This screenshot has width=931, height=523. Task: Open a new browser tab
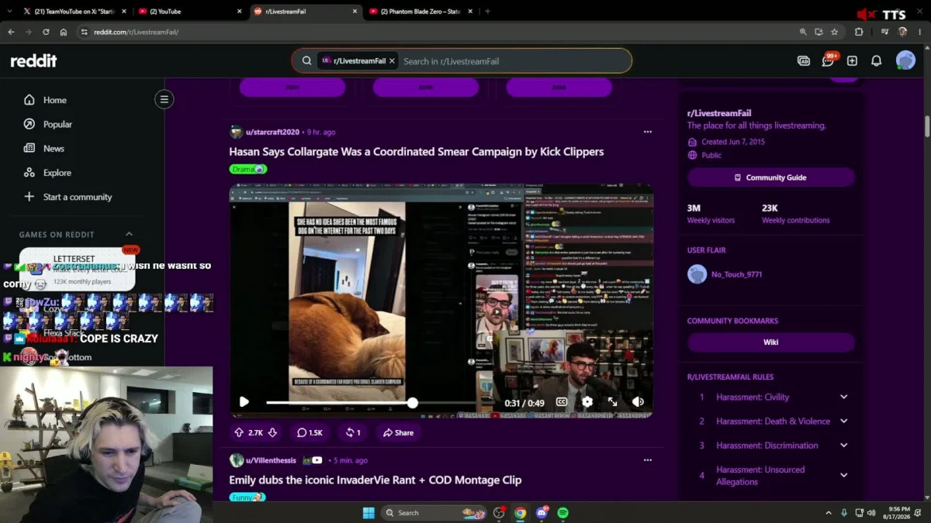click(x=487, y=12)
